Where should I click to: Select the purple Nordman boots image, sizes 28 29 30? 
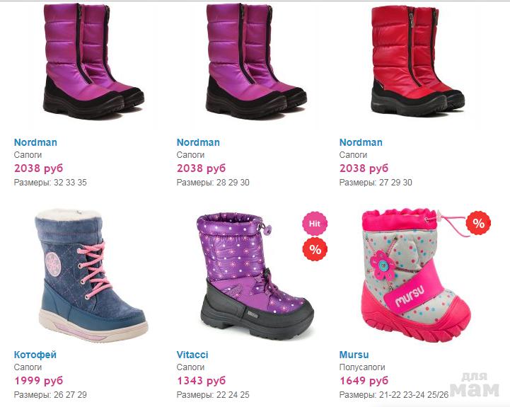pyautogui.click(x=256, y=61)
